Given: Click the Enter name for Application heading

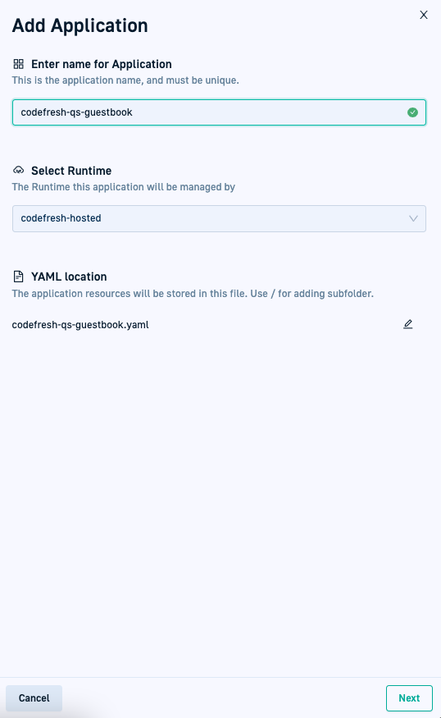Looking at the screenshot, I should tap(102, 64).
